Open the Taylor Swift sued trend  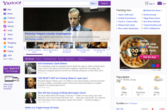coord(126,15)
